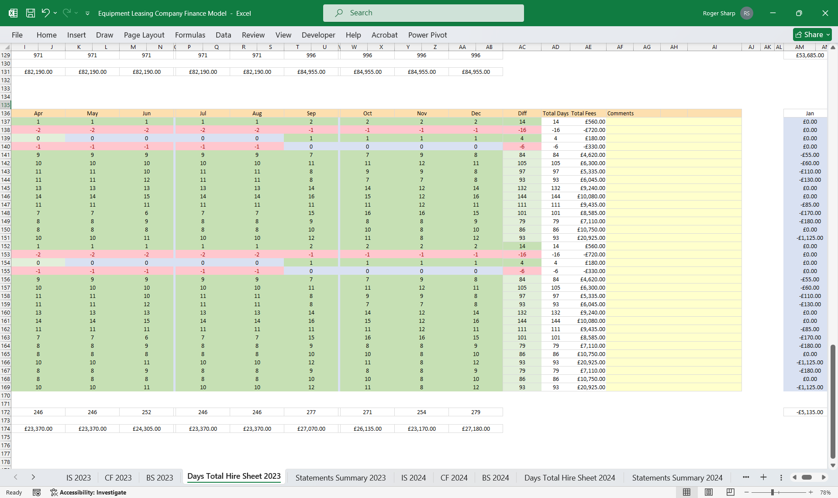This screenshot has height=498, width=838.
Task: Click the more sheets ellipsis button
Action: click(x=745, y=477)
